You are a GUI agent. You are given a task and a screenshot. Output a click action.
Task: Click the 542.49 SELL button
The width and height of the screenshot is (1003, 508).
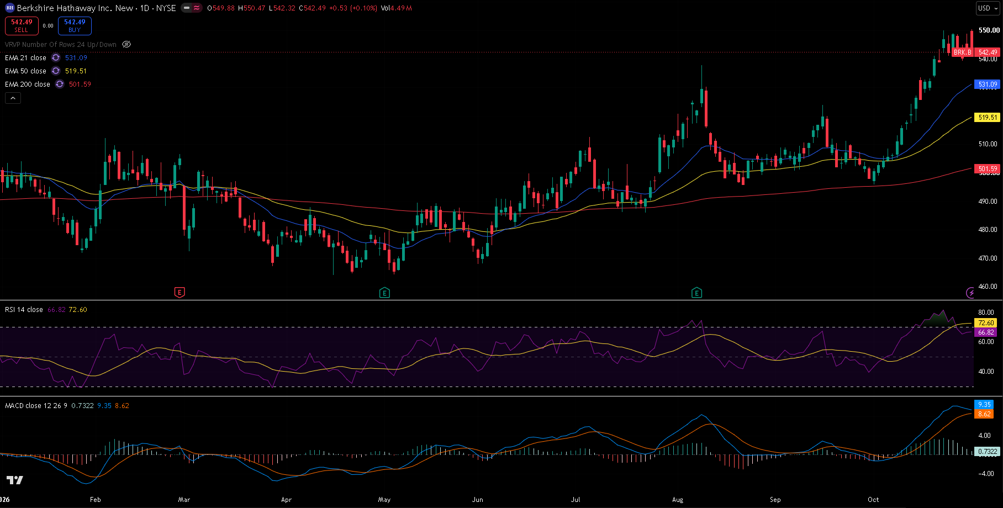point(22,25)
